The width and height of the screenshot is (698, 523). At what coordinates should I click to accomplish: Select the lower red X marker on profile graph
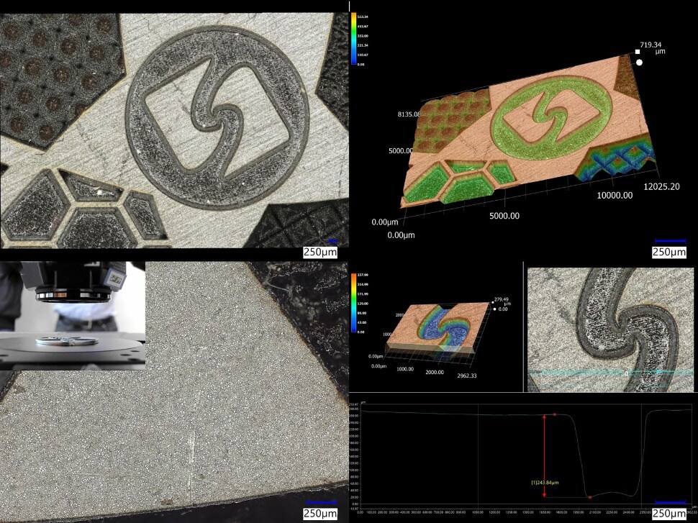click(x=589, y=497)
